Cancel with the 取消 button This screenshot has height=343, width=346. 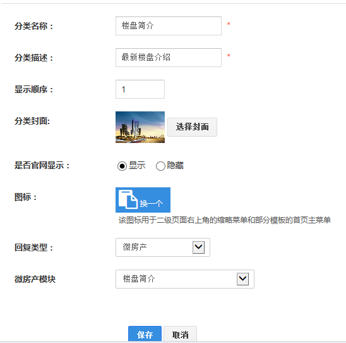click(x=181, y=334)
